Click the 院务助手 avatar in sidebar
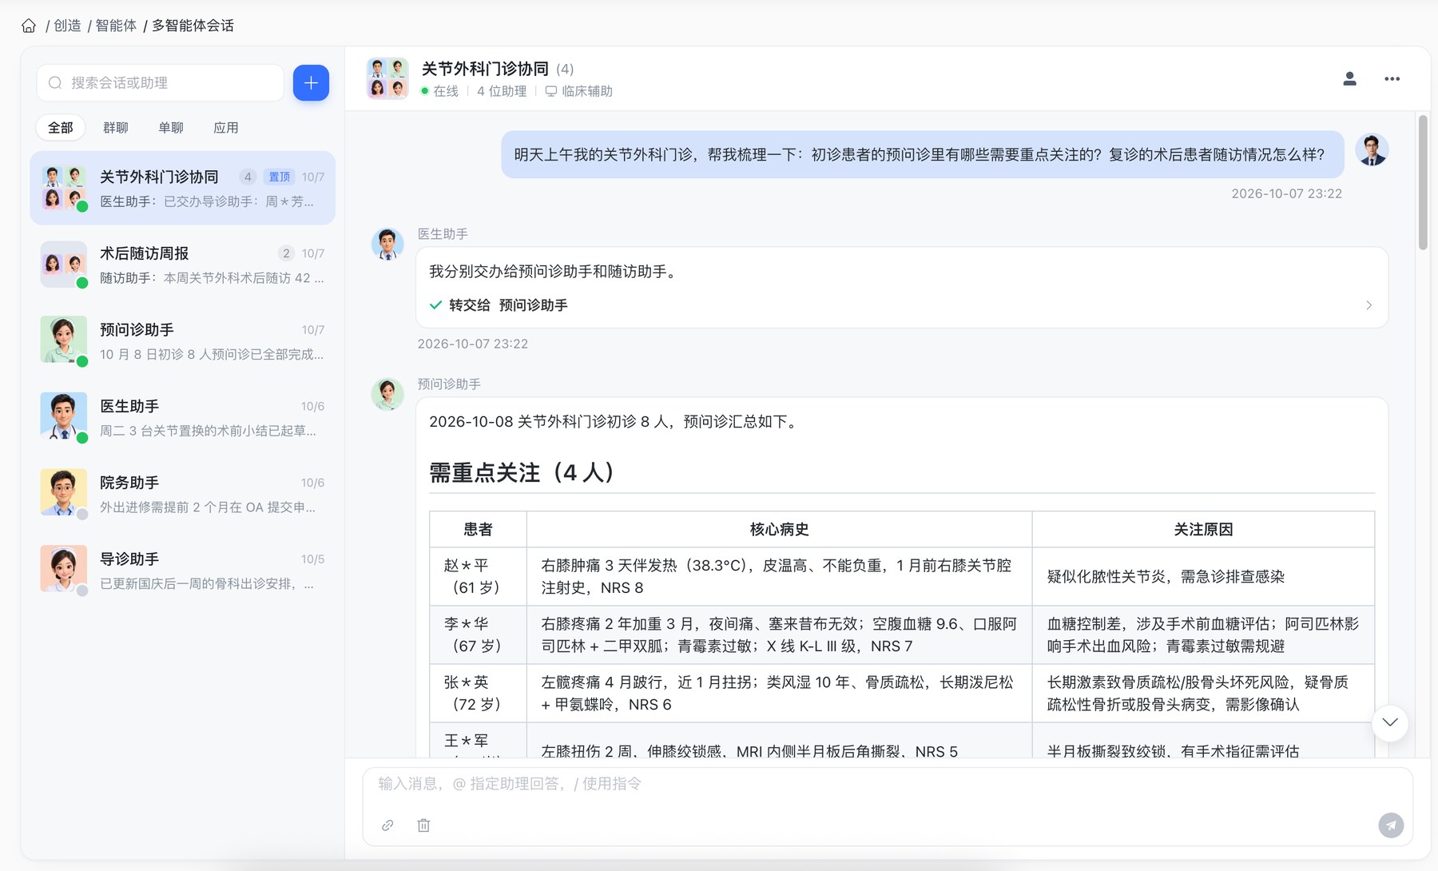 (64, 492)
